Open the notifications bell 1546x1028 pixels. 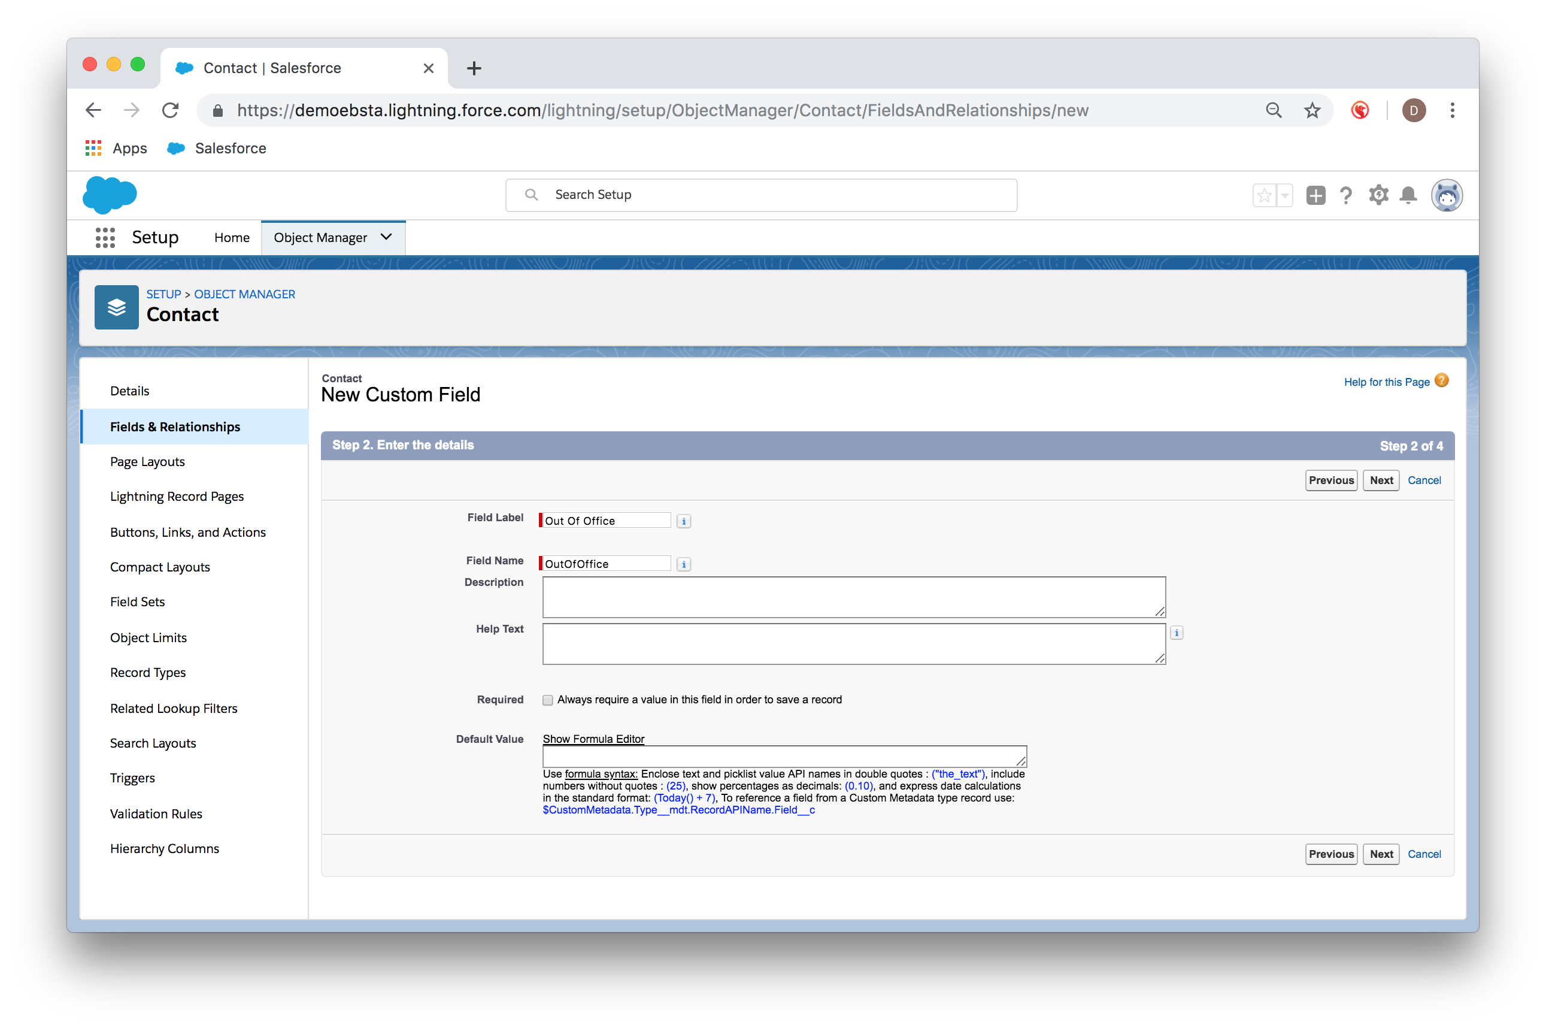pos(1408,195)
